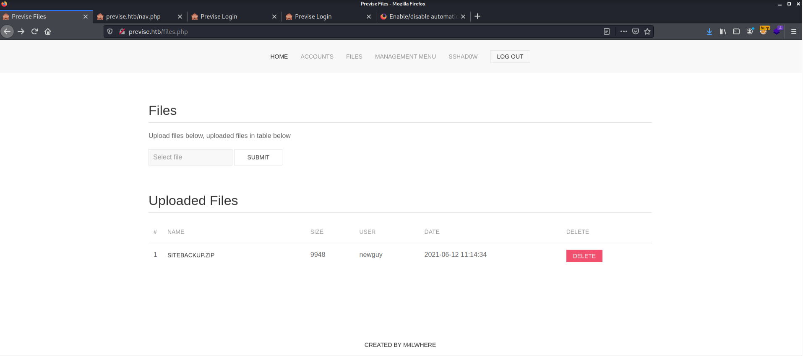803x356 pixels.
Task: Save page to Pocket icon
Action: click(636, 31)
